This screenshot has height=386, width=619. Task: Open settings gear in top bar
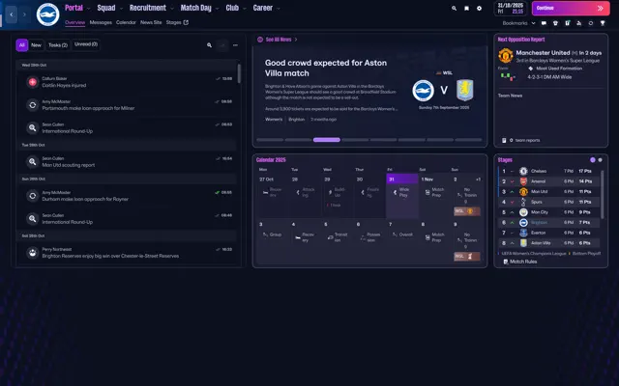point(480,9)
